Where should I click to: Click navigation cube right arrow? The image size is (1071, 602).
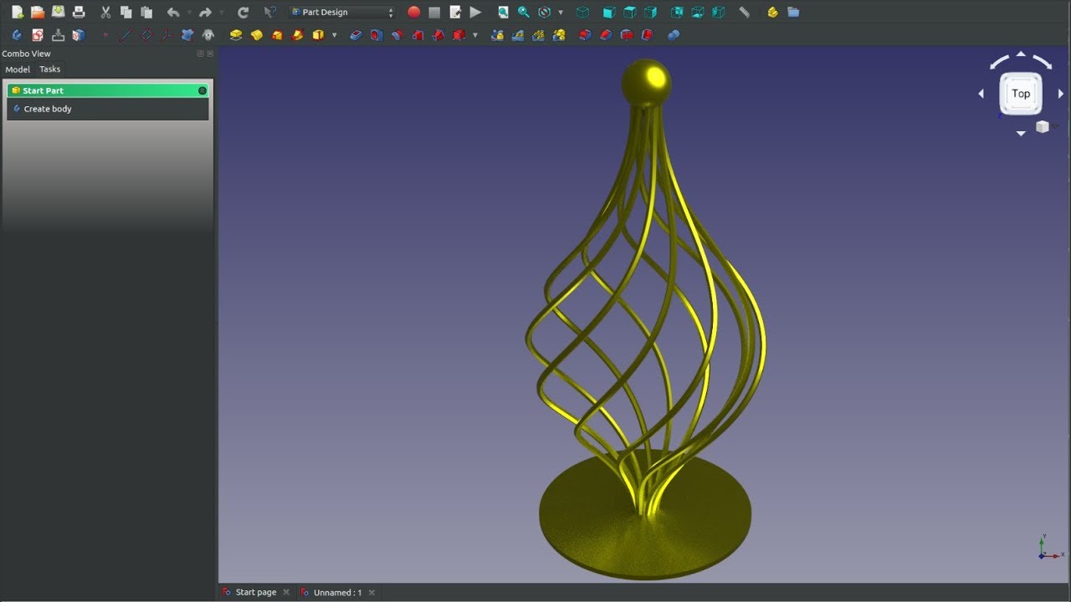coord(1061,94)
